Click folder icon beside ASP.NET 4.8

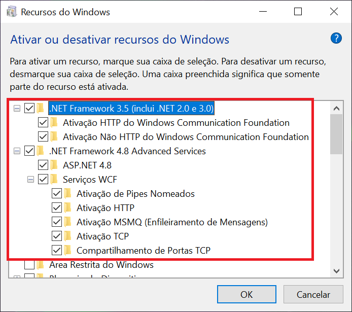[x=54, y=165]
